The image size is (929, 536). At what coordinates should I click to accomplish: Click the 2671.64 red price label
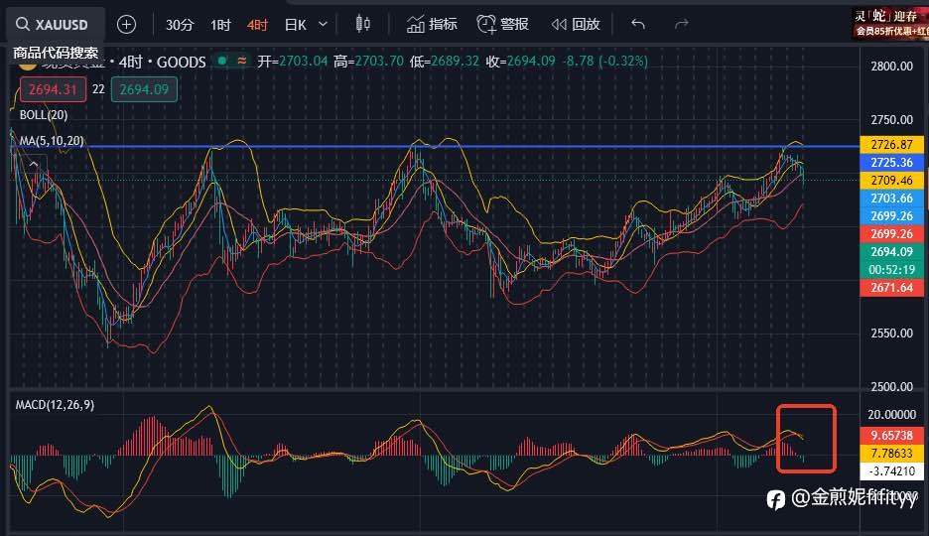891,287
